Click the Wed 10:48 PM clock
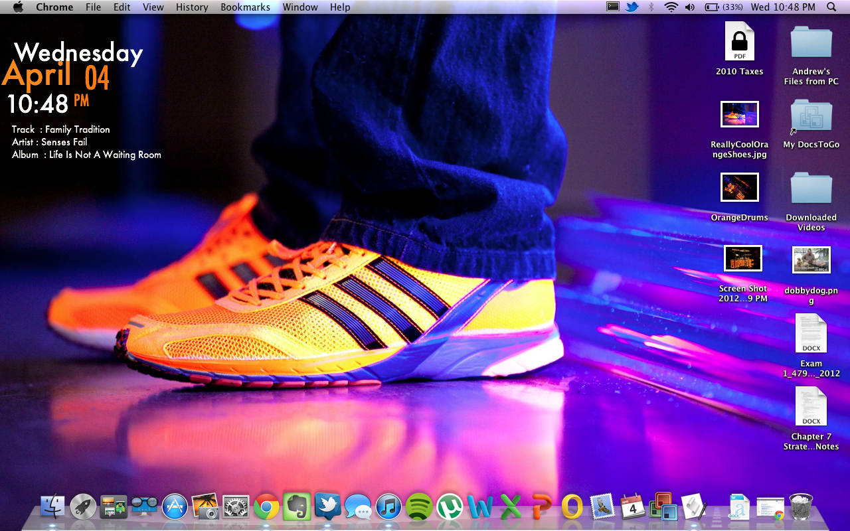Screen dimensions: 850x531 pyautogui.click(x=783, y=7)
